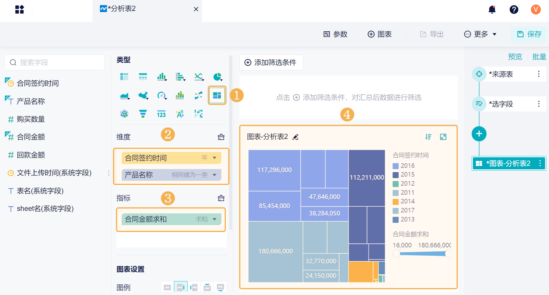Open the app grid home icon
549x295 pixels.
coord(19,9)
